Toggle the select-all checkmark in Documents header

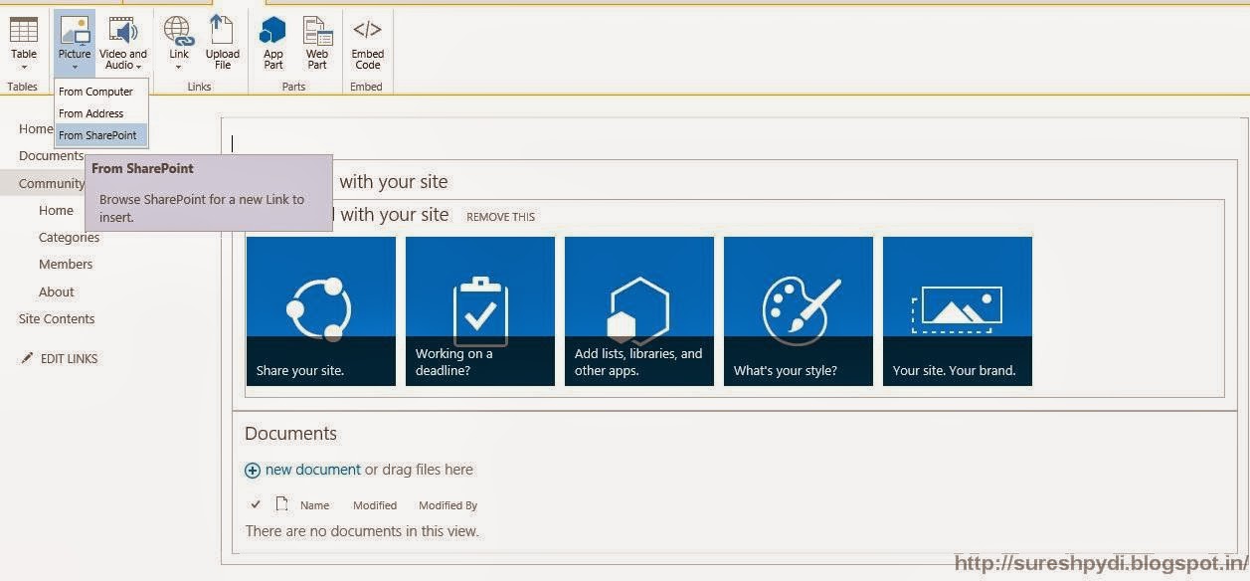256,504
